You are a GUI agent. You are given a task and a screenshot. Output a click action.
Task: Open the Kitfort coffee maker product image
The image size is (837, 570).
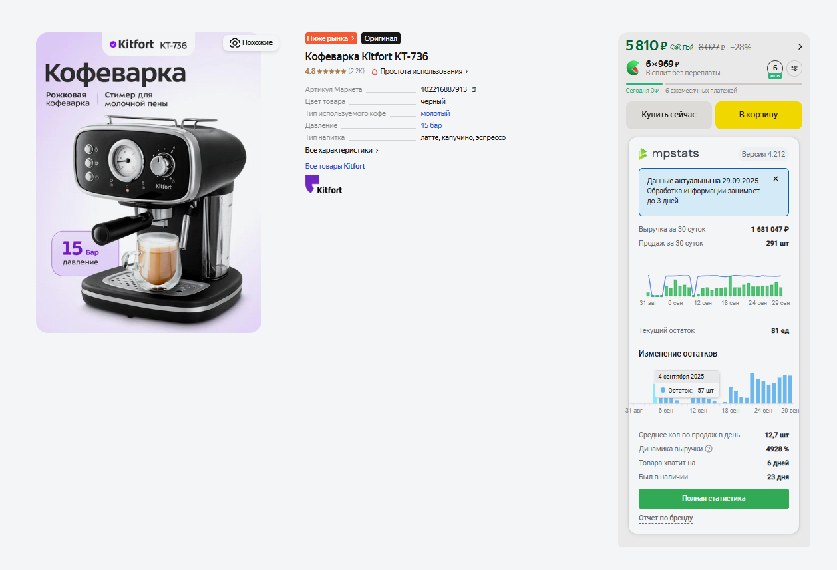click(148, 183)
